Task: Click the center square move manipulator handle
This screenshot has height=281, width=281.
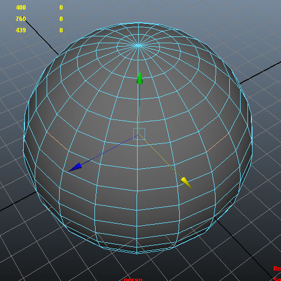Action: click(x=139, y=134)
